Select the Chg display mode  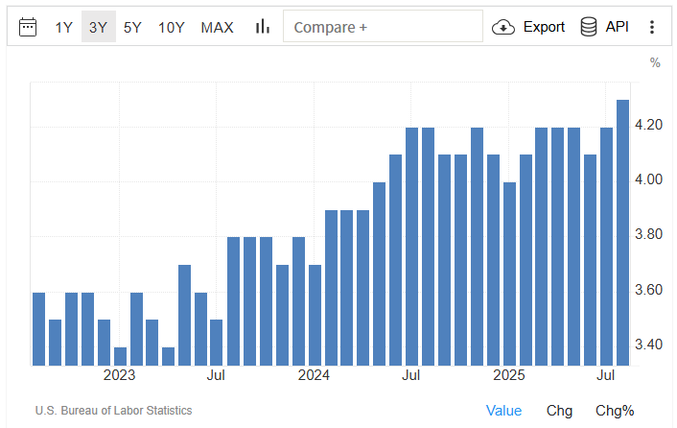[560, 411]
